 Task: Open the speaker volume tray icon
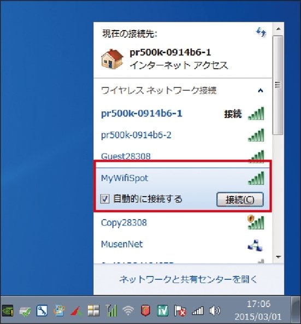215,310
